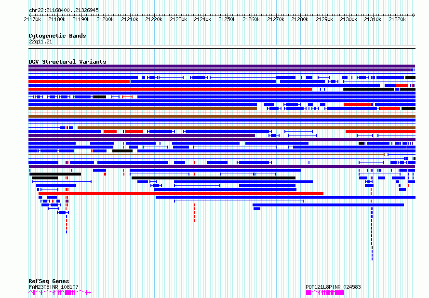Image resolution: width=429 pixels, height=298 pixels.
Task: Click the 21310k ruler tick label
Action: (373, 19)
